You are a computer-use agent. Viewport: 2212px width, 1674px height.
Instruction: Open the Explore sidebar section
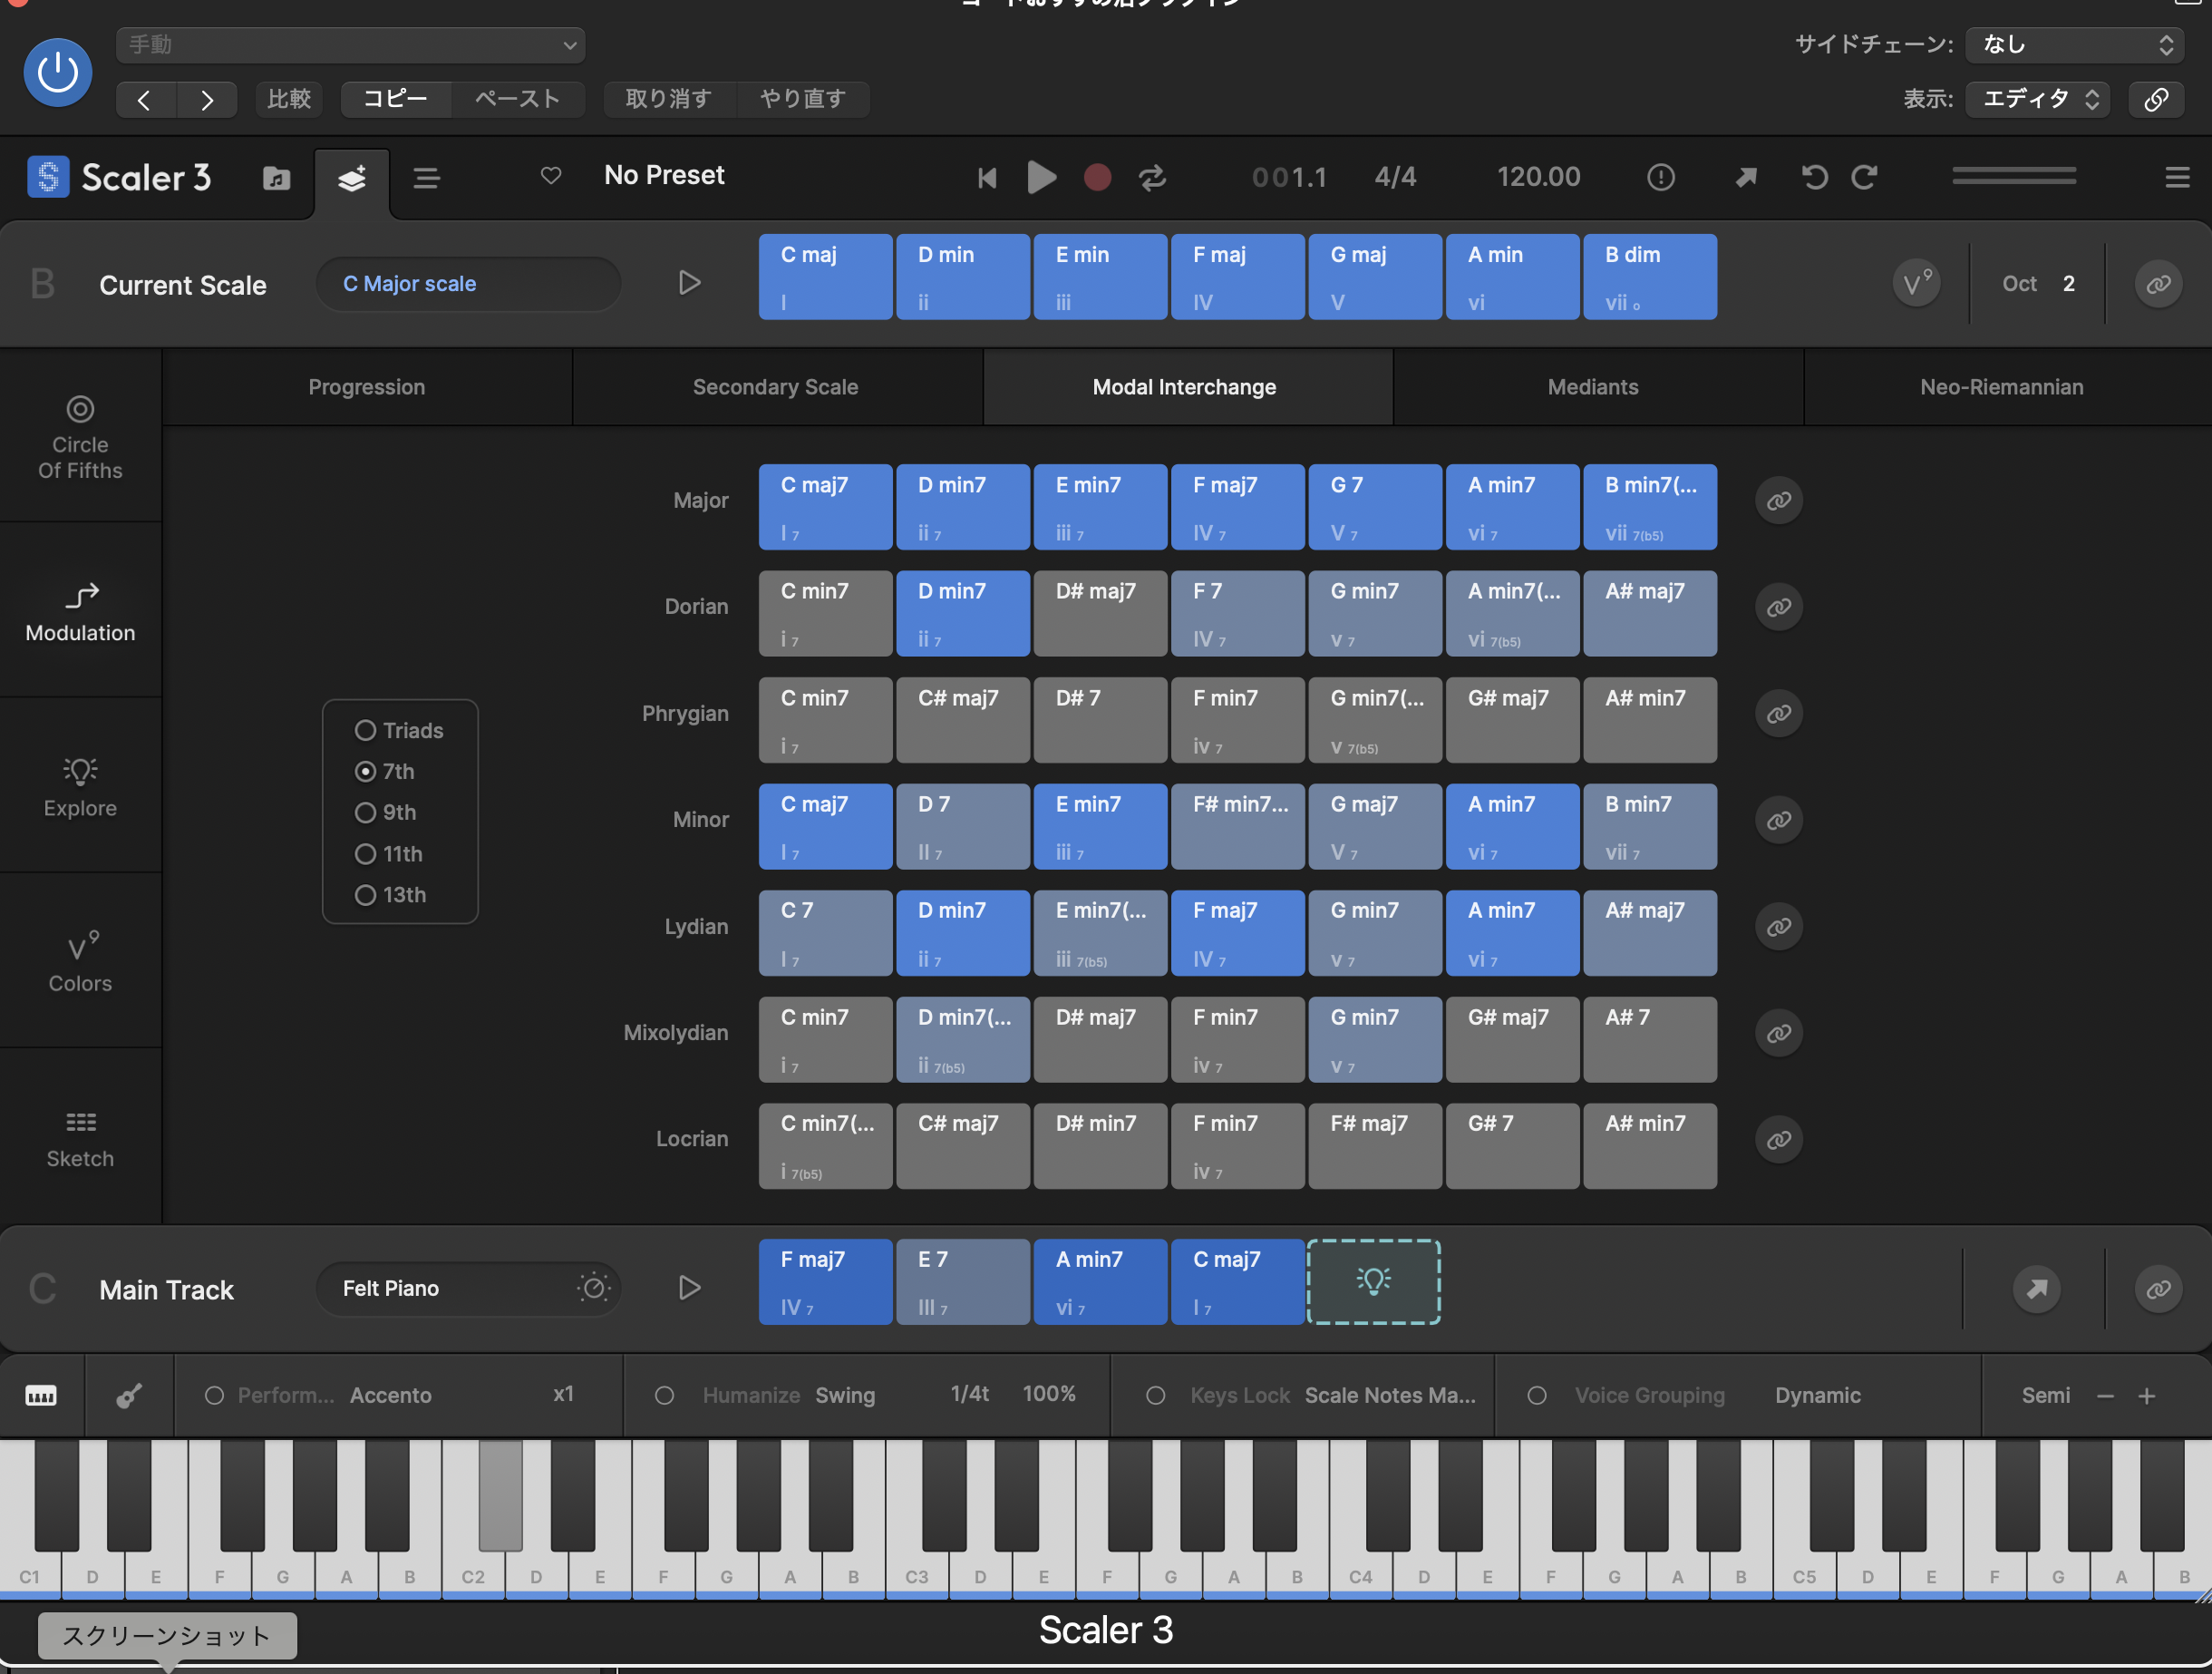80,787
